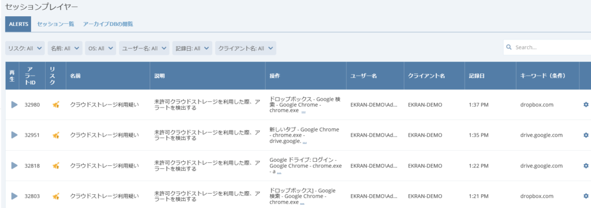Sort by the 名前 column header
The height and width of the screenshot is (208, 591).
(x=108, y=76)
